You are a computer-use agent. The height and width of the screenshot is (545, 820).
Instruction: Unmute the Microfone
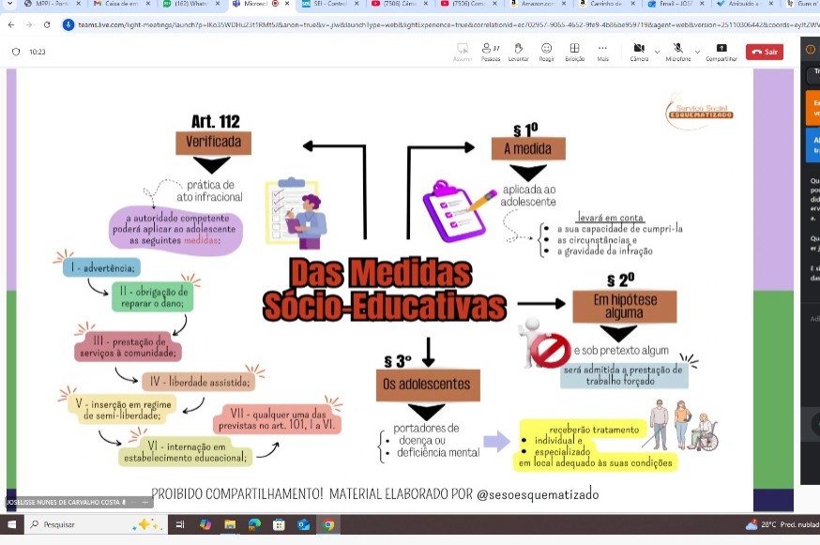[676, 51]
